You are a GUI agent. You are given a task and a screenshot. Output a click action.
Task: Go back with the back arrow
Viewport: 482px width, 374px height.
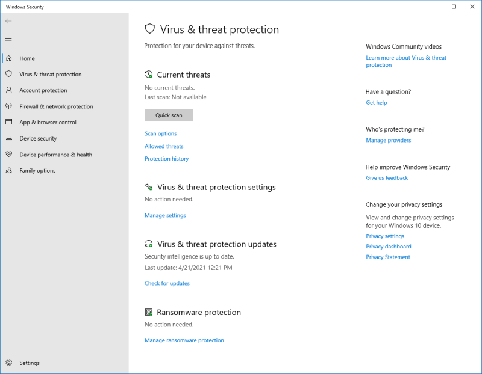[x=8, y=21]
